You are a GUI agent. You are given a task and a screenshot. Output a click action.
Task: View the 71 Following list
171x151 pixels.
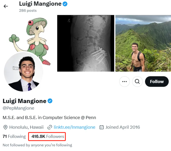14,136
